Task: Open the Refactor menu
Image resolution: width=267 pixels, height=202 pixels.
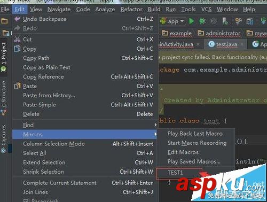Action: pyautogui.click(x=131, y=9)
